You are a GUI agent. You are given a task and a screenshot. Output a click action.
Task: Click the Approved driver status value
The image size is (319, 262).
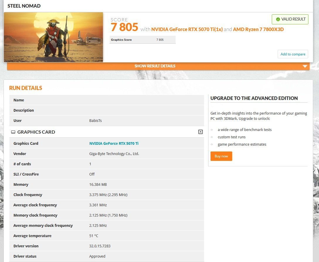tap(97, 256)
